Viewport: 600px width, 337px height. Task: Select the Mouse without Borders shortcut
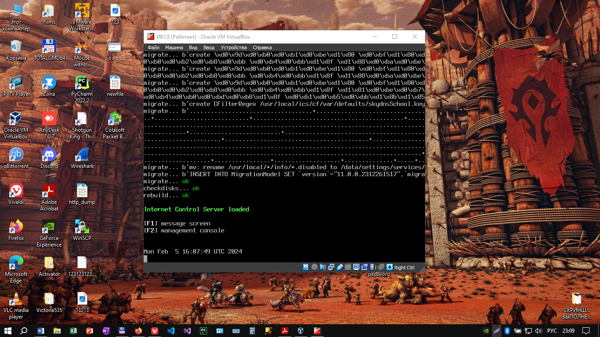point(82,54)
